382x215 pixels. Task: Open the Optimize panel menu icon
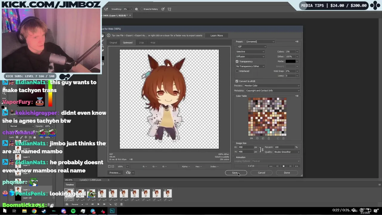297,42
